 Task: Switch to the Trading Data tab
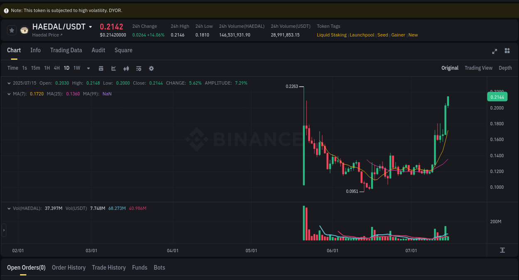point(66,50)
